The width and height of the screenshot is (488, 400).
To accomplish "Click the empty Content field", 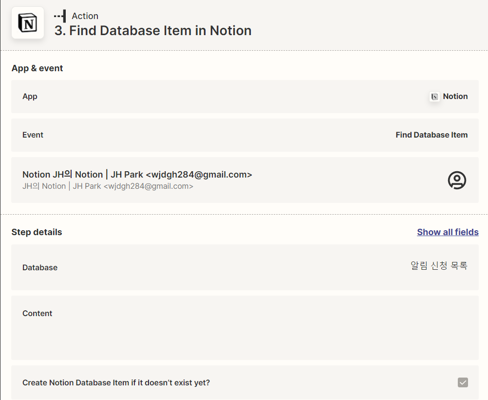I will 245,328.
